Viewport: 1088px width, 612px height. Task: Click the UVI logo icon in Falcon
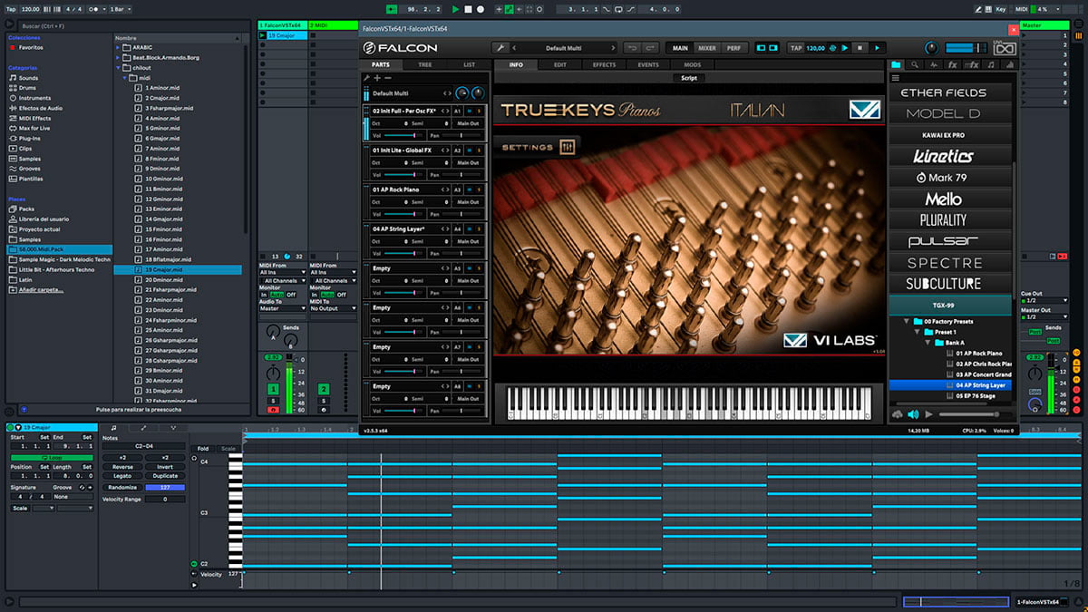(x=1003, y=48)
